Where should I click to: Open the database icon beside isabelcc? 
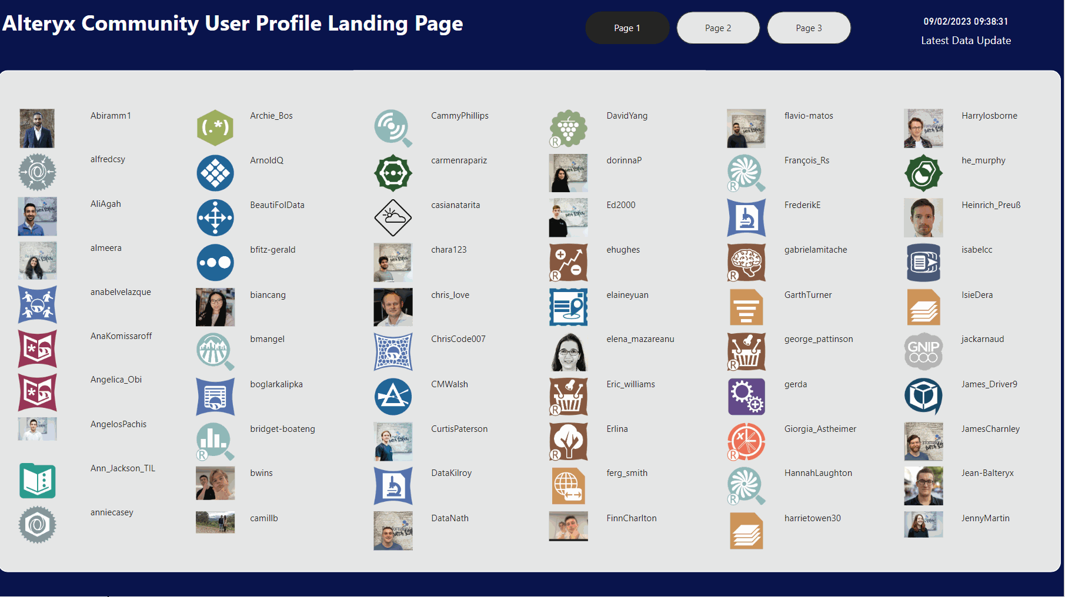click(x=923, y=262)
